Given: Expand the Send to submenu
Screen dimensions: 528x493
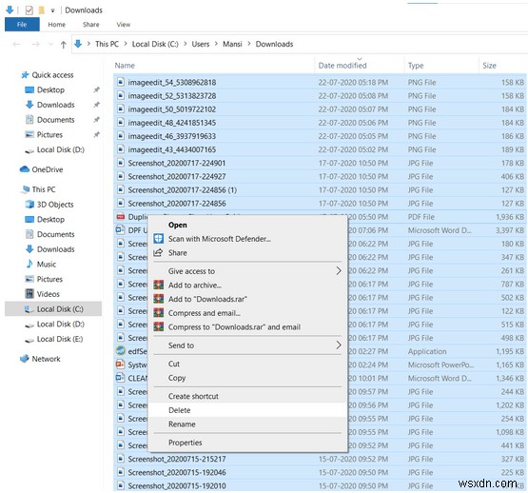Looking at the screenshot, I should click(339, 345).
